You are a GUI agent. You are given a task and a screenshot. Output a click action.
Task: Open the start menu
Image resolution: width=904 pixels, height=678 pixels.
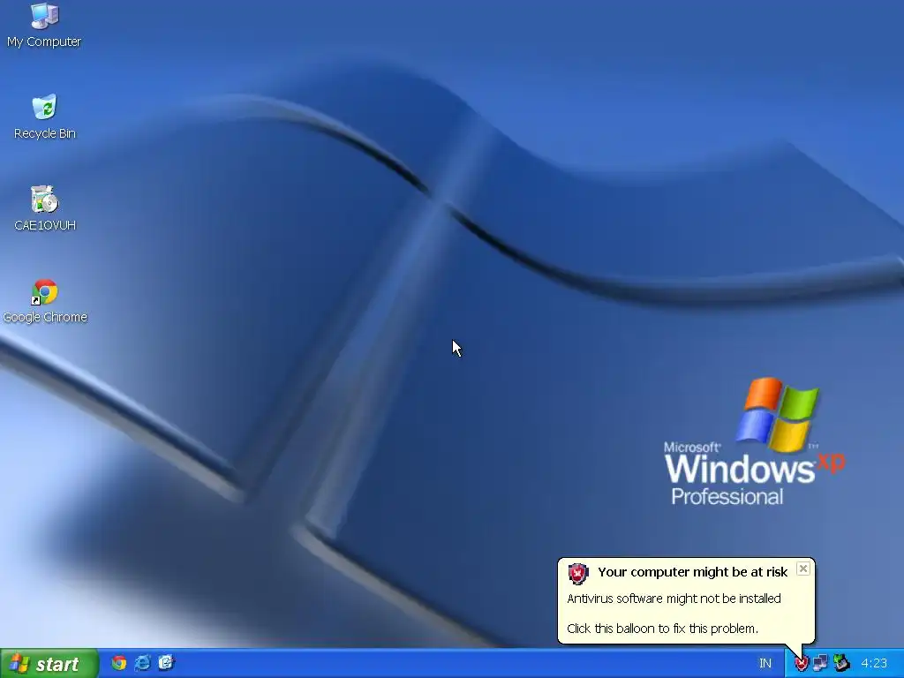tap(49, 664)
